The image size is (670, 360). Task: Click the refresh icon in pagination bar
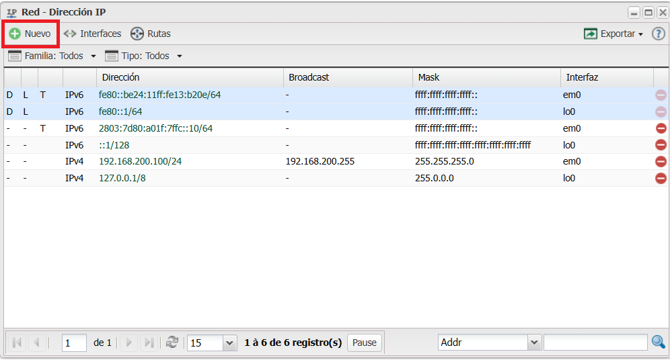coord(172,343)
